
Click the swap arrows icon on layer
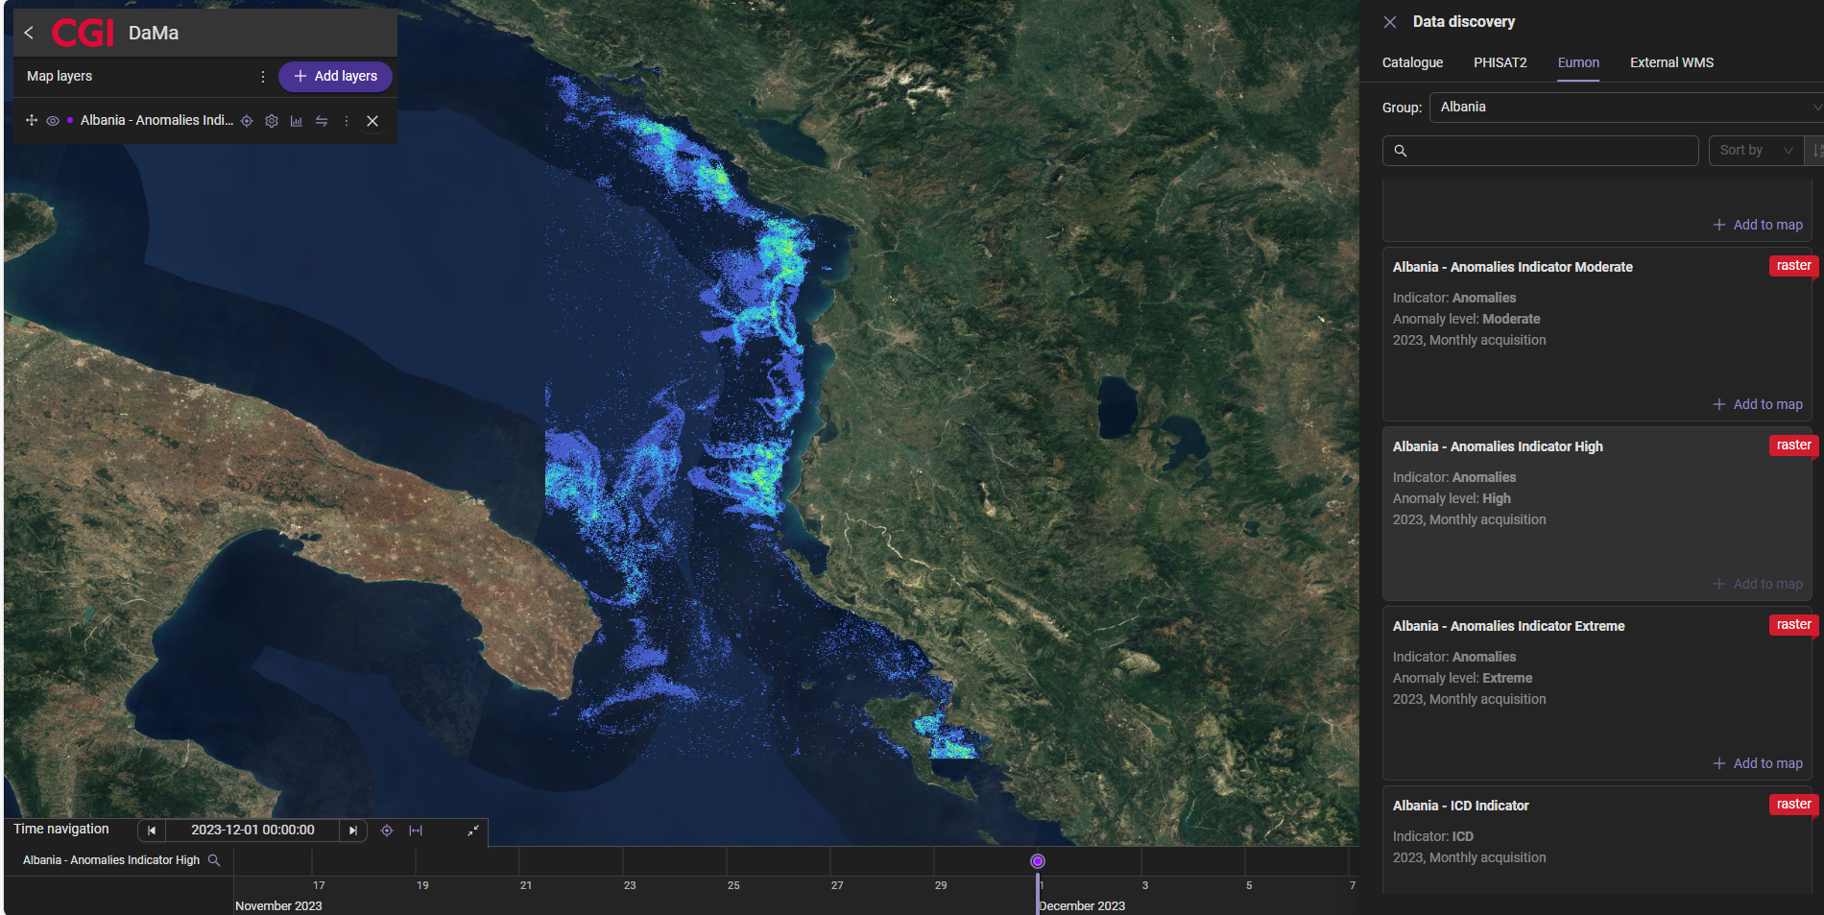(x=322, y=121)
